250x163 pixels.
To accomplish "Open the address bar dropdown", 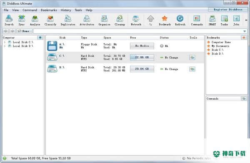I will (x=245, y=31).
